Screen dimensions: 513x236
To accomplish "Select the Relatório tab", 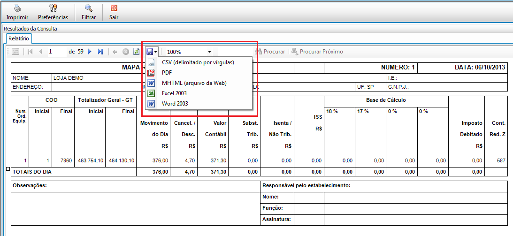I will [19, 38].
